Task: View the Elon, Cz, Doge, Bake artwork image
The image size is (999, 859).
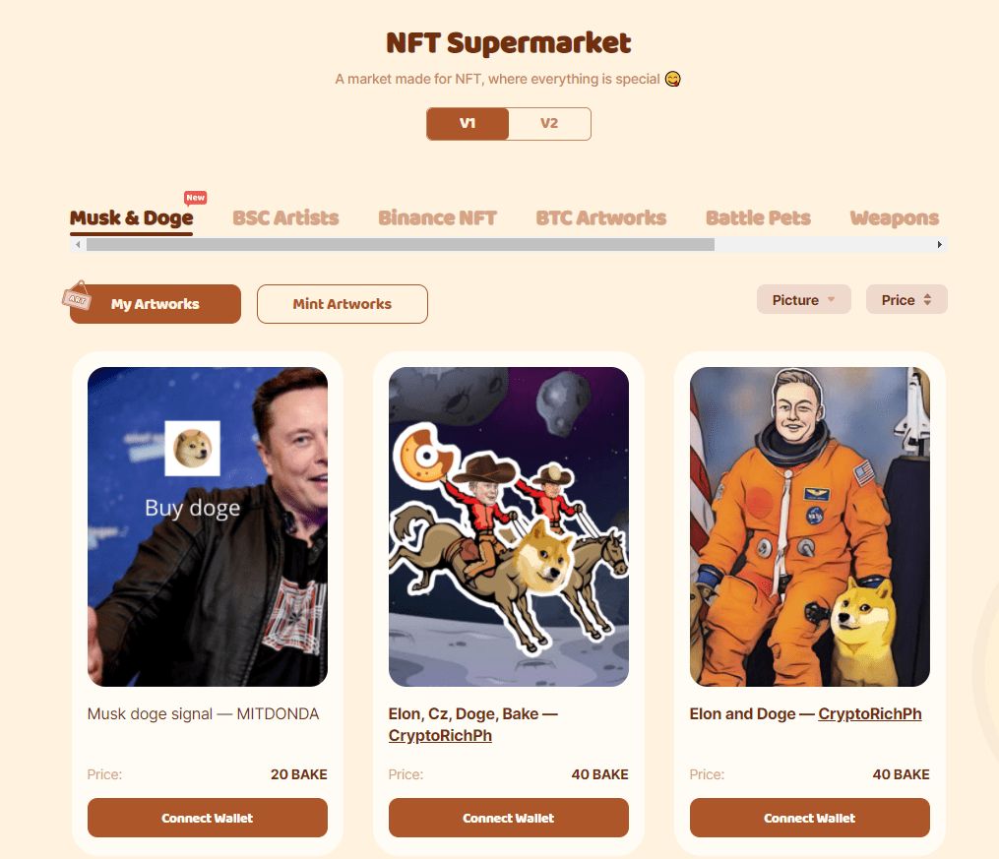Action: tap(509, 526)
